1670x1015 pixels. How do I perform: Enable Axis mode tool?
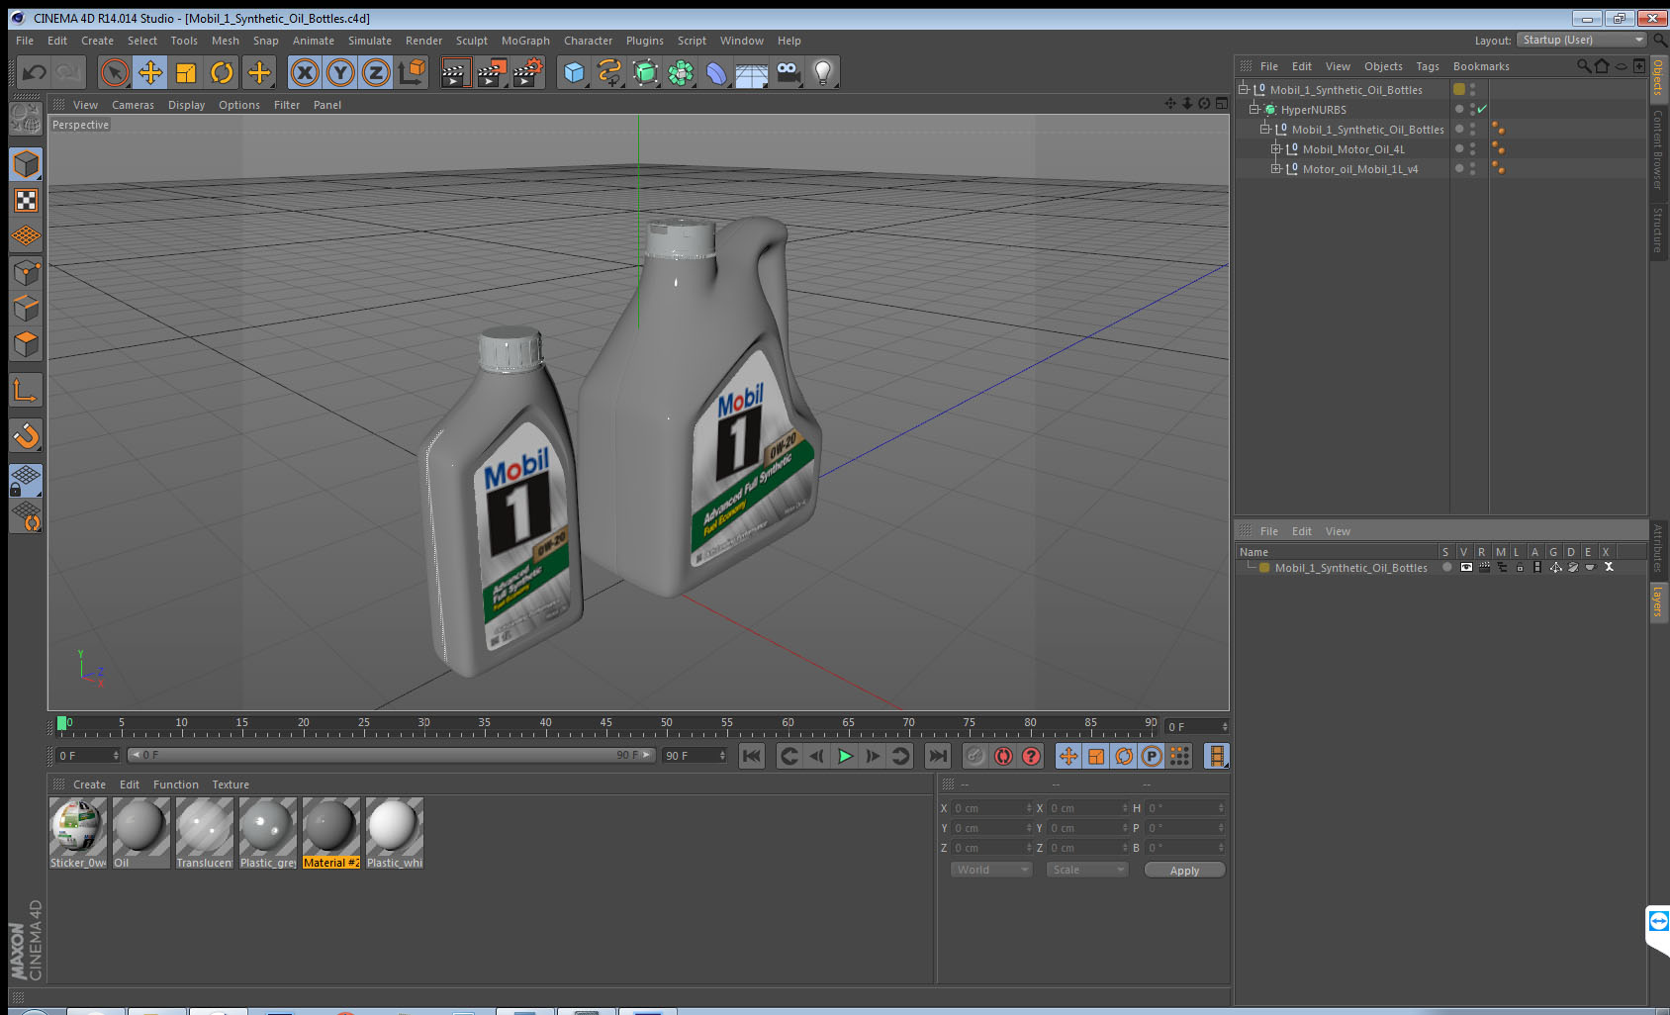coord(27,391)
